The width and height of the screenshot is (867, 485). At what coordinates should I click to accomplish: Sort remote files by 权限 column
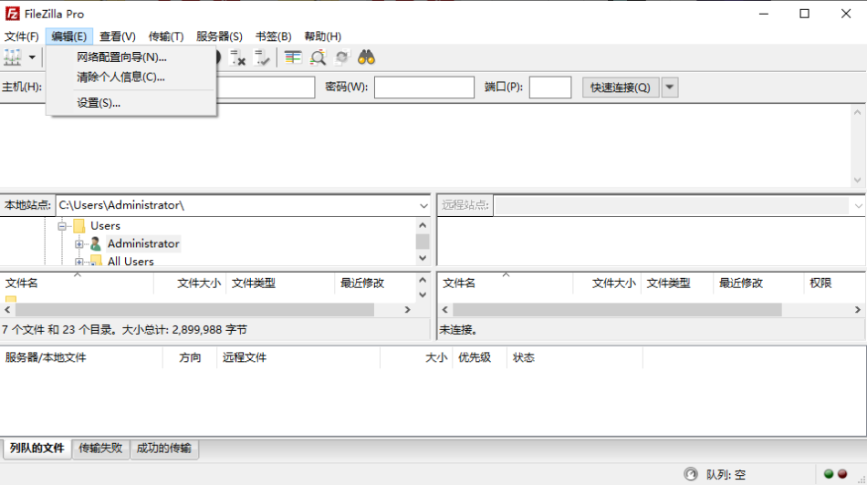[x=834, y=283]
